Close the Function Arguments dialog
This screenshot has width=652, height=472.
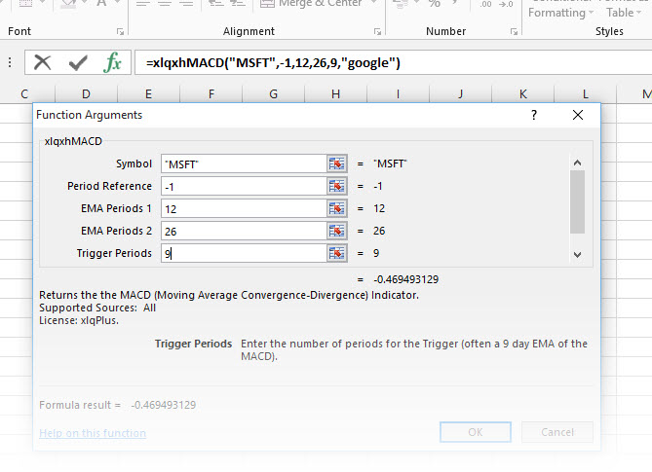[578, 115]
